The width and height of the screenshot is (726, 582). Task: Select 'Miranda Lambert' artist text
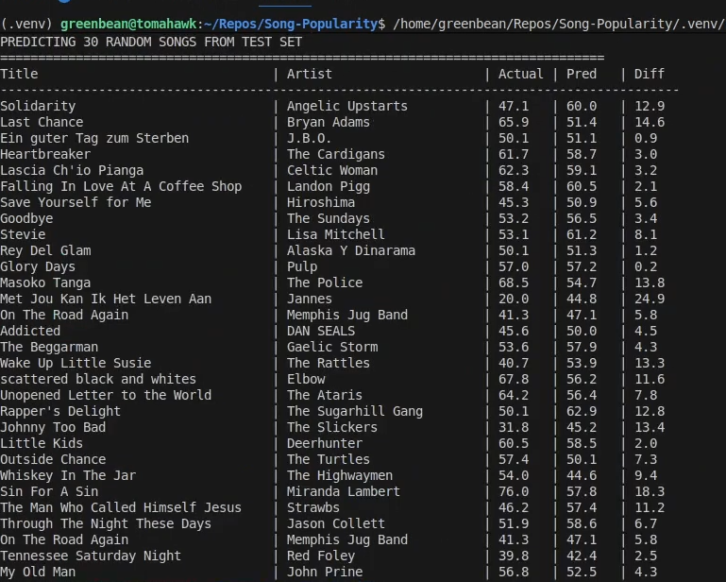point(343,491)
